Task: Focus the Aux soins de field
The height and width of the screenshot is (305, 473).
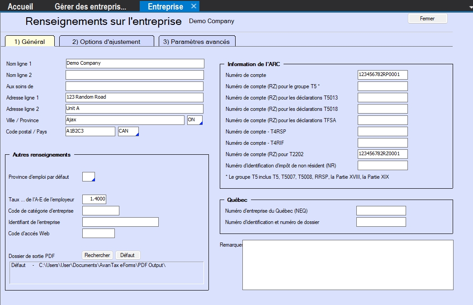Action: (x=135, y=86)
